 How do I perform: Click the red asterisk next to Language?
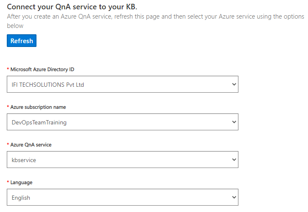(x=8, y=182)
